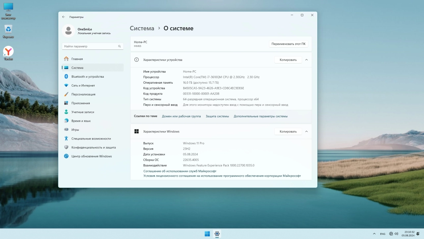
Task: Open Специальные возможности settings
Action: point(92,138)
